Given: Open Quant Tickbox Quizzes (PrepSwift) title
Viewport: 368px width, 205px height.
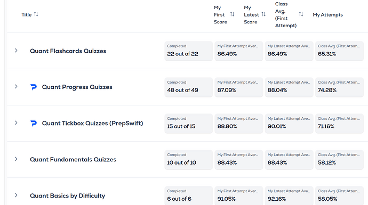Looking at the screenshot, I should coord(92,123).
